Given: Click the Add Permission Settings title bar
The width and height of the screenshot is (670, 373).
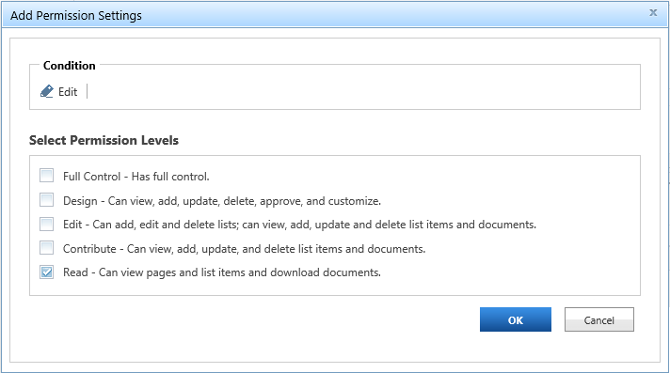Looking at the screenshot, I should (x=335, y=15).
